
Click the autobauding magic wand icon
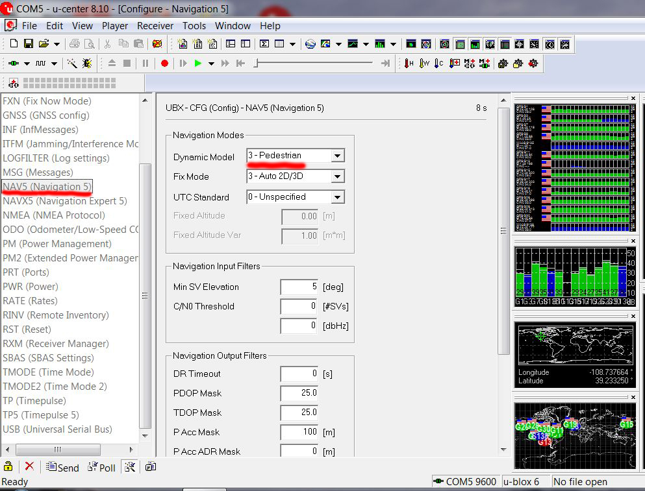(72, 64)
